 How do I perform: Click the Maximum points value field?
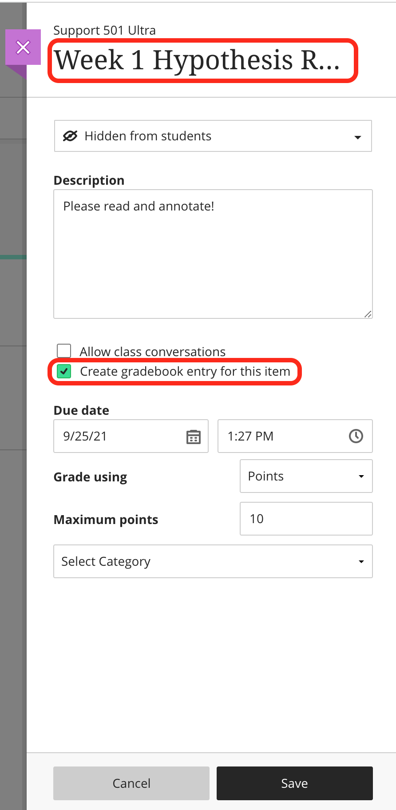pos(306,519)
